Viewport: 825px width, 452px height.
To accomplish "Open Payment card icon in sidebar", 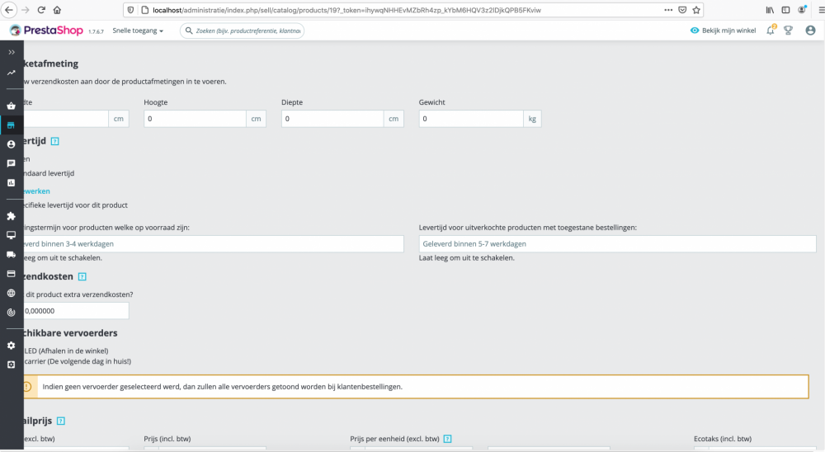I will [11, 274].
